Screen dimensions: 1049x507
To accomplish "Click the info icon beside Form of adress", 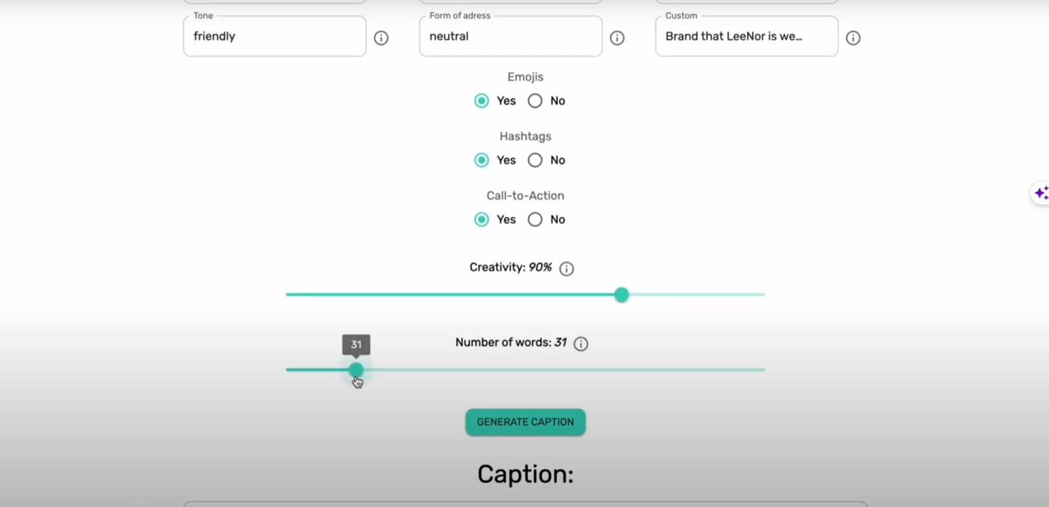I will pos(617,38).
